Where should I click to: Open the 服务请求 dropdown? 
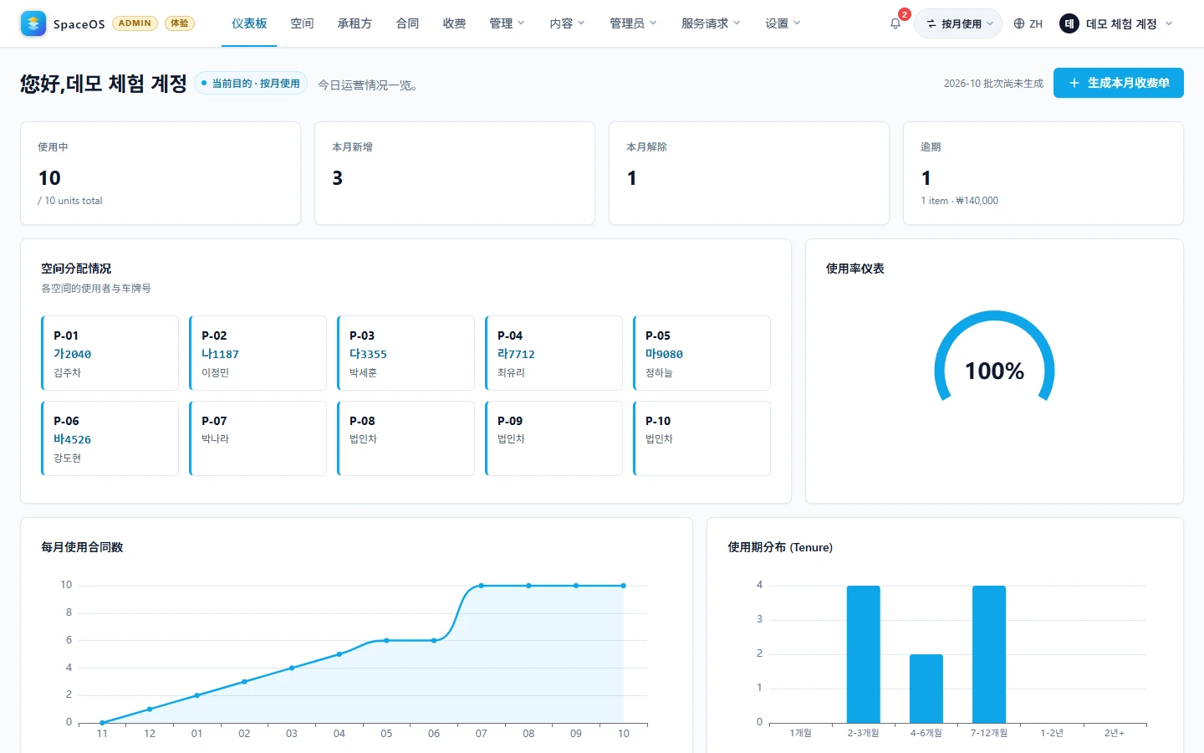[711, 23]
